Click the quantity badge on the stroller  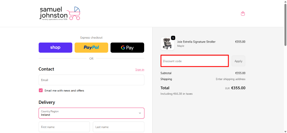[x=173, y=38]
